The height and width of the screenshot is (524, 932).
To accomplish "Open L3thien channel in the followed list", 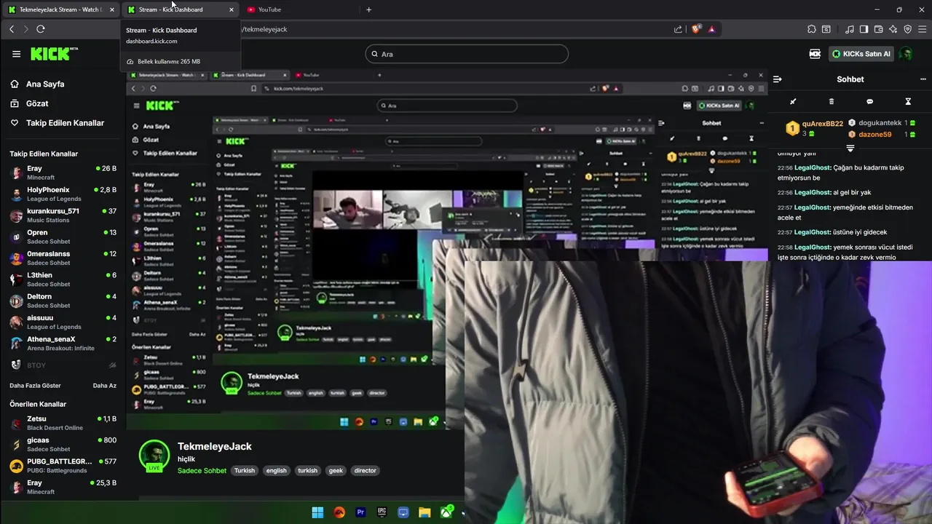I will (x=63, y=279).
